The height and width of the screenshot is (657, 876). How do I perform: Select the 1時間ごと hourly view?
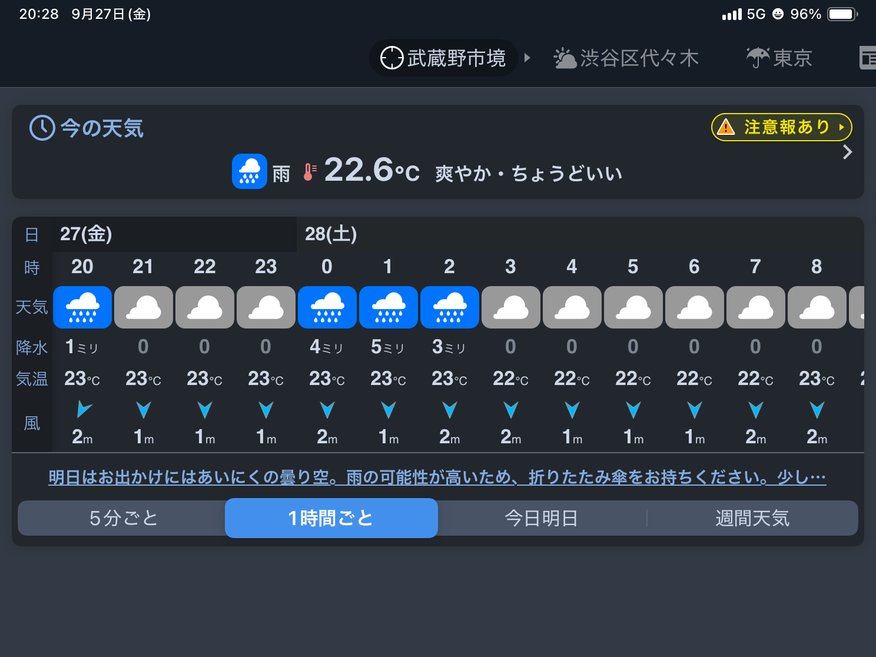[x=331, y=518]
